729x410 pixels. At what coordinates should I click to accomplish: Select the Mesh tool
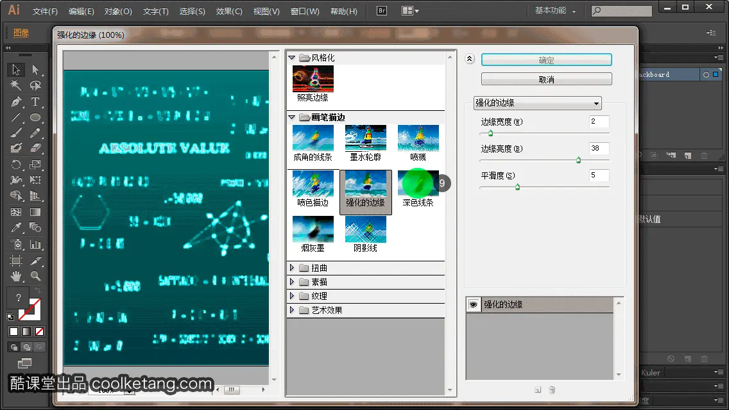pos(16,212)
